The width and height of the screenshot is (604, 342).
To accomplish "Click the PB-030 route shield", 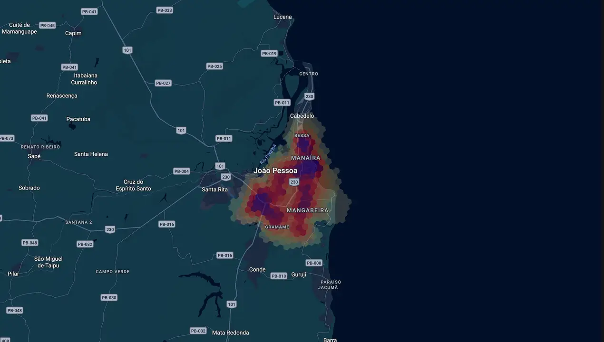I will [x=109, y=297].
